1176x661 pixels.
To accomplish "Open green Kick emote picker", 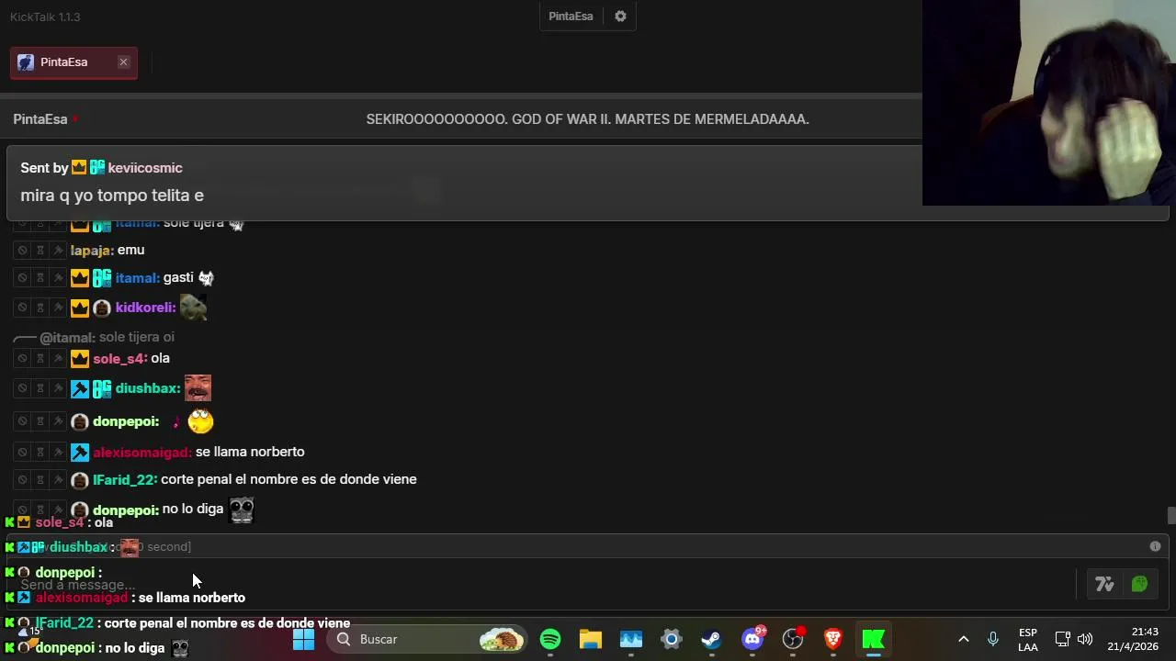I will (x=1139, y=584).
